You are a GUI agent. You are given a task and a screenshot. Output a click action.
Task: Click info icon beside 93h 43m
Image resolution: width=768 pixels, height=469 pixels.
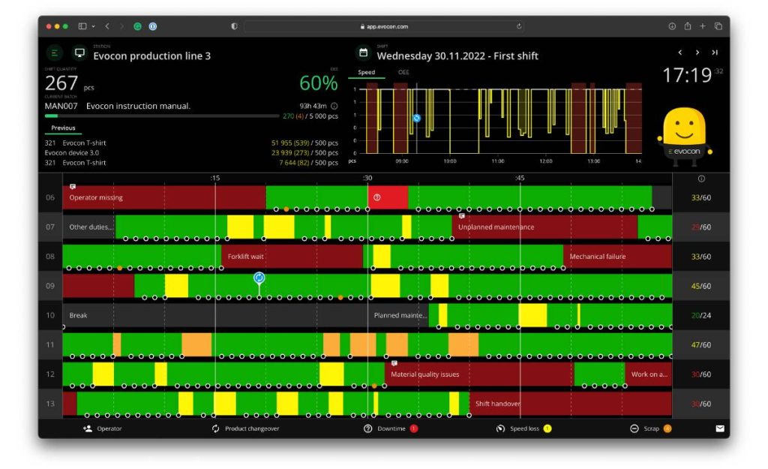click(334, 106)
